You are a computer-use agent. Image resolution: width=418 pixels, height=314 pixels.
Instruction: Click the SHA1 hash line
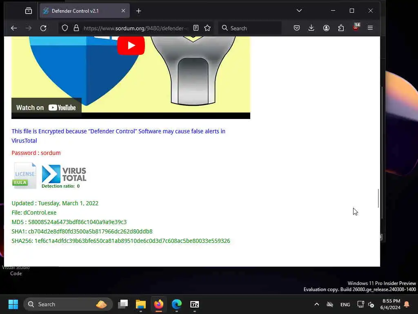[x=82, y=231]
